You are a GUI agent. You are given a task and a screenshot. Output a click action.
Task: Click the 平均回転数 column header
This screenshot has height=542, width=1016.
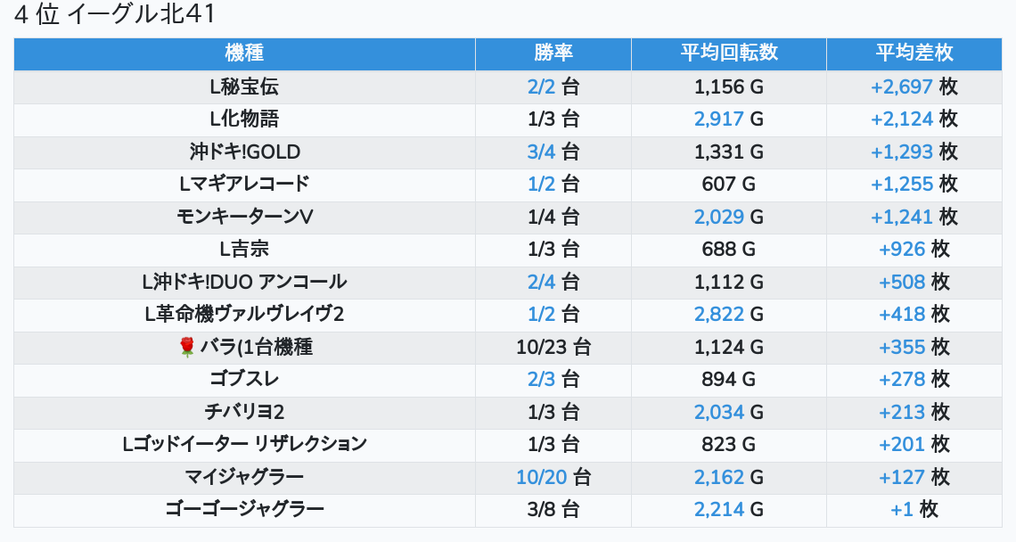728,53
